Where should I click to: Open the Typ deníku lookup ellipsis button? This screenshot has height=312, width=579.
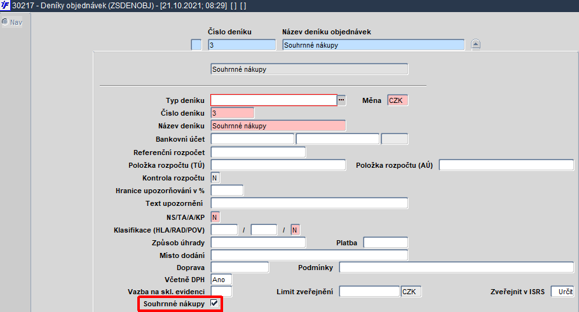341,100
